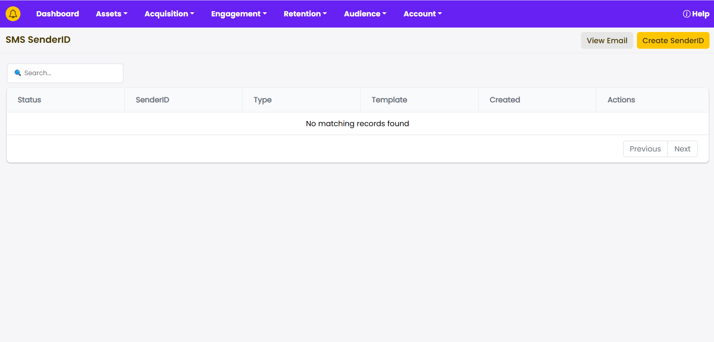
Task: Sort by the Status column header
Action: 29,100
